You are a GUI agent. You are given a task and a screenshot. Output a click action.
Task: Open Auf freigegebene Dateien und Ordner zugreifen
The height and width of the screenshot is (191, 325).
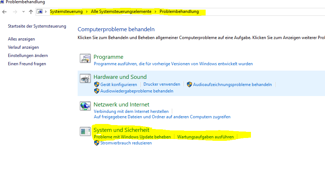162,117
